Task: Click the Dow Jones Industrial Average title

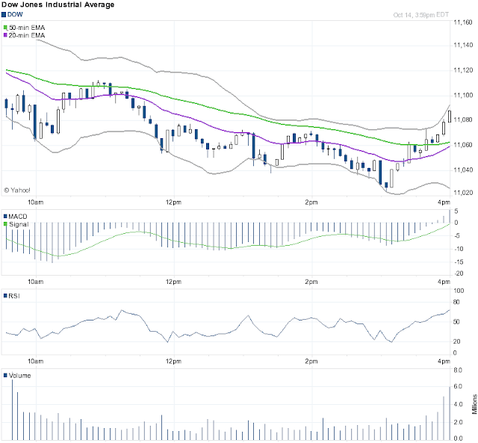Action: (x=58, y=4)
